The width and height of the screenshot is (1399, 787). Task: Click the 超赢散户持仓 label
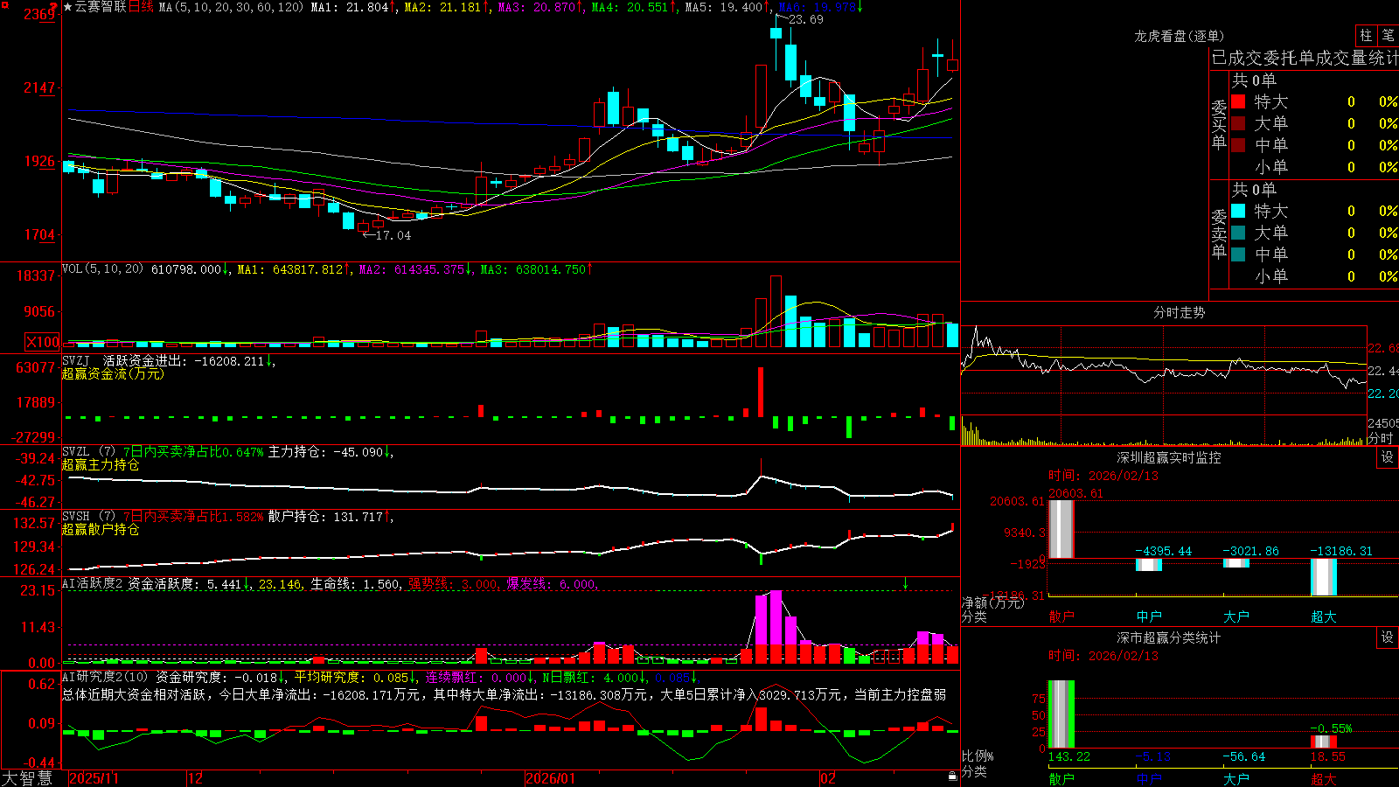pyautogui.click(x=101, y=529)
